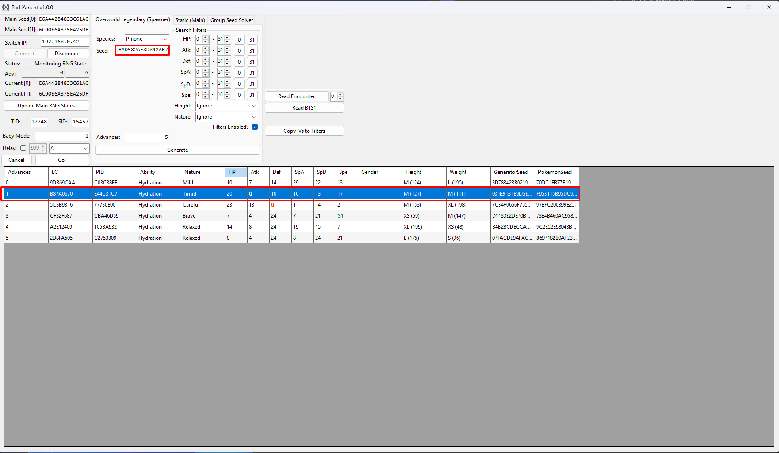Viewport: 779px width, 453px height.
Task: Open the Nature filter dropdown
Action: pos(226,117)
